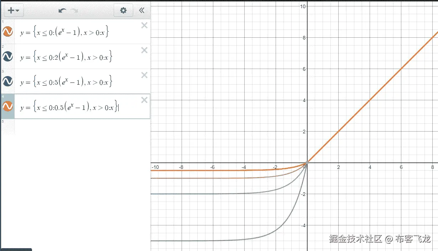Edit the formula with 5(e^x − 1)
This screenshot has width=438, height=251.
click(66, 82)
